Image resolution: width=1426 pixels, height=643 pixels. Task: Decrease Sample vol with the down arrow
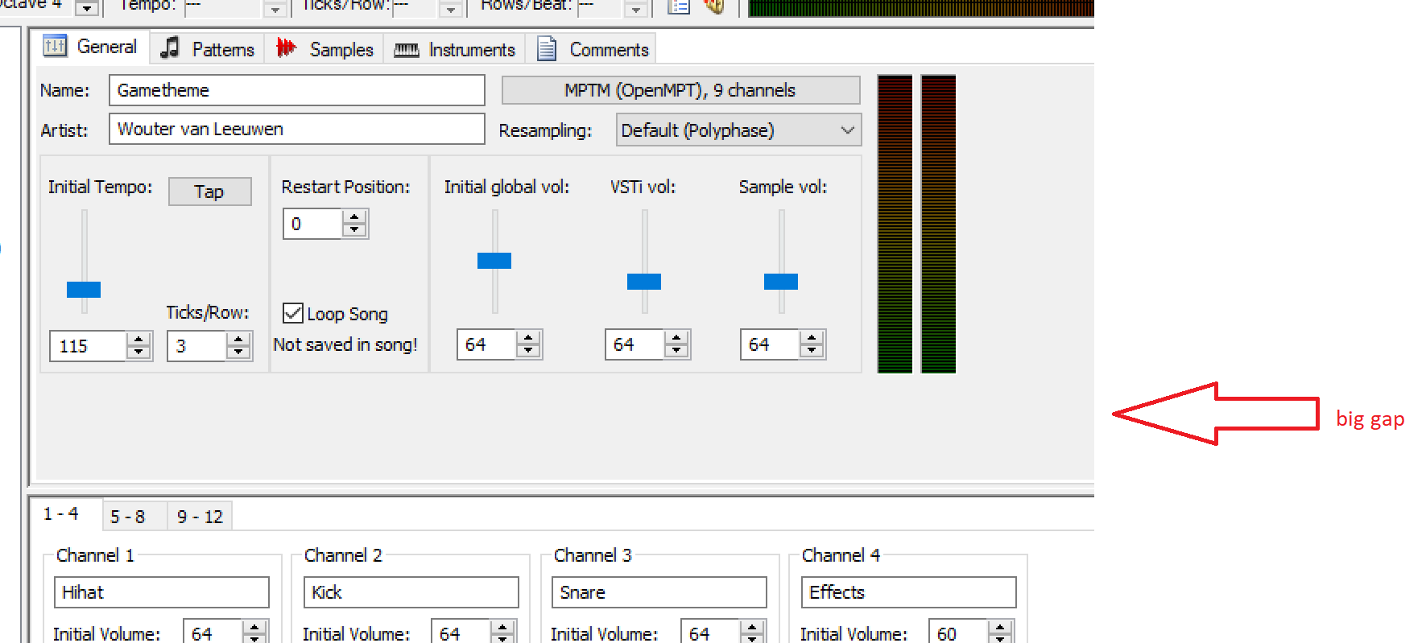tap(812, 351)
